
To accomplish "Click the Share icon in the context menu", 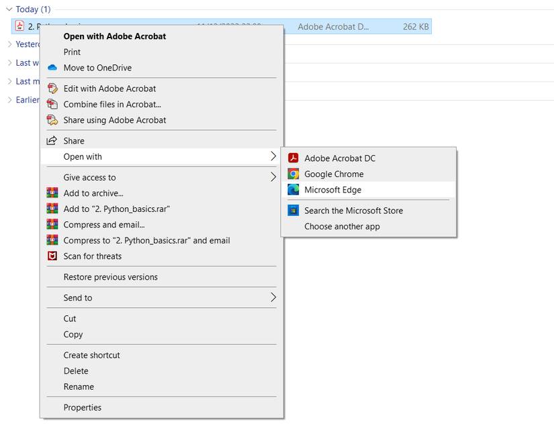I will (52, 140).
